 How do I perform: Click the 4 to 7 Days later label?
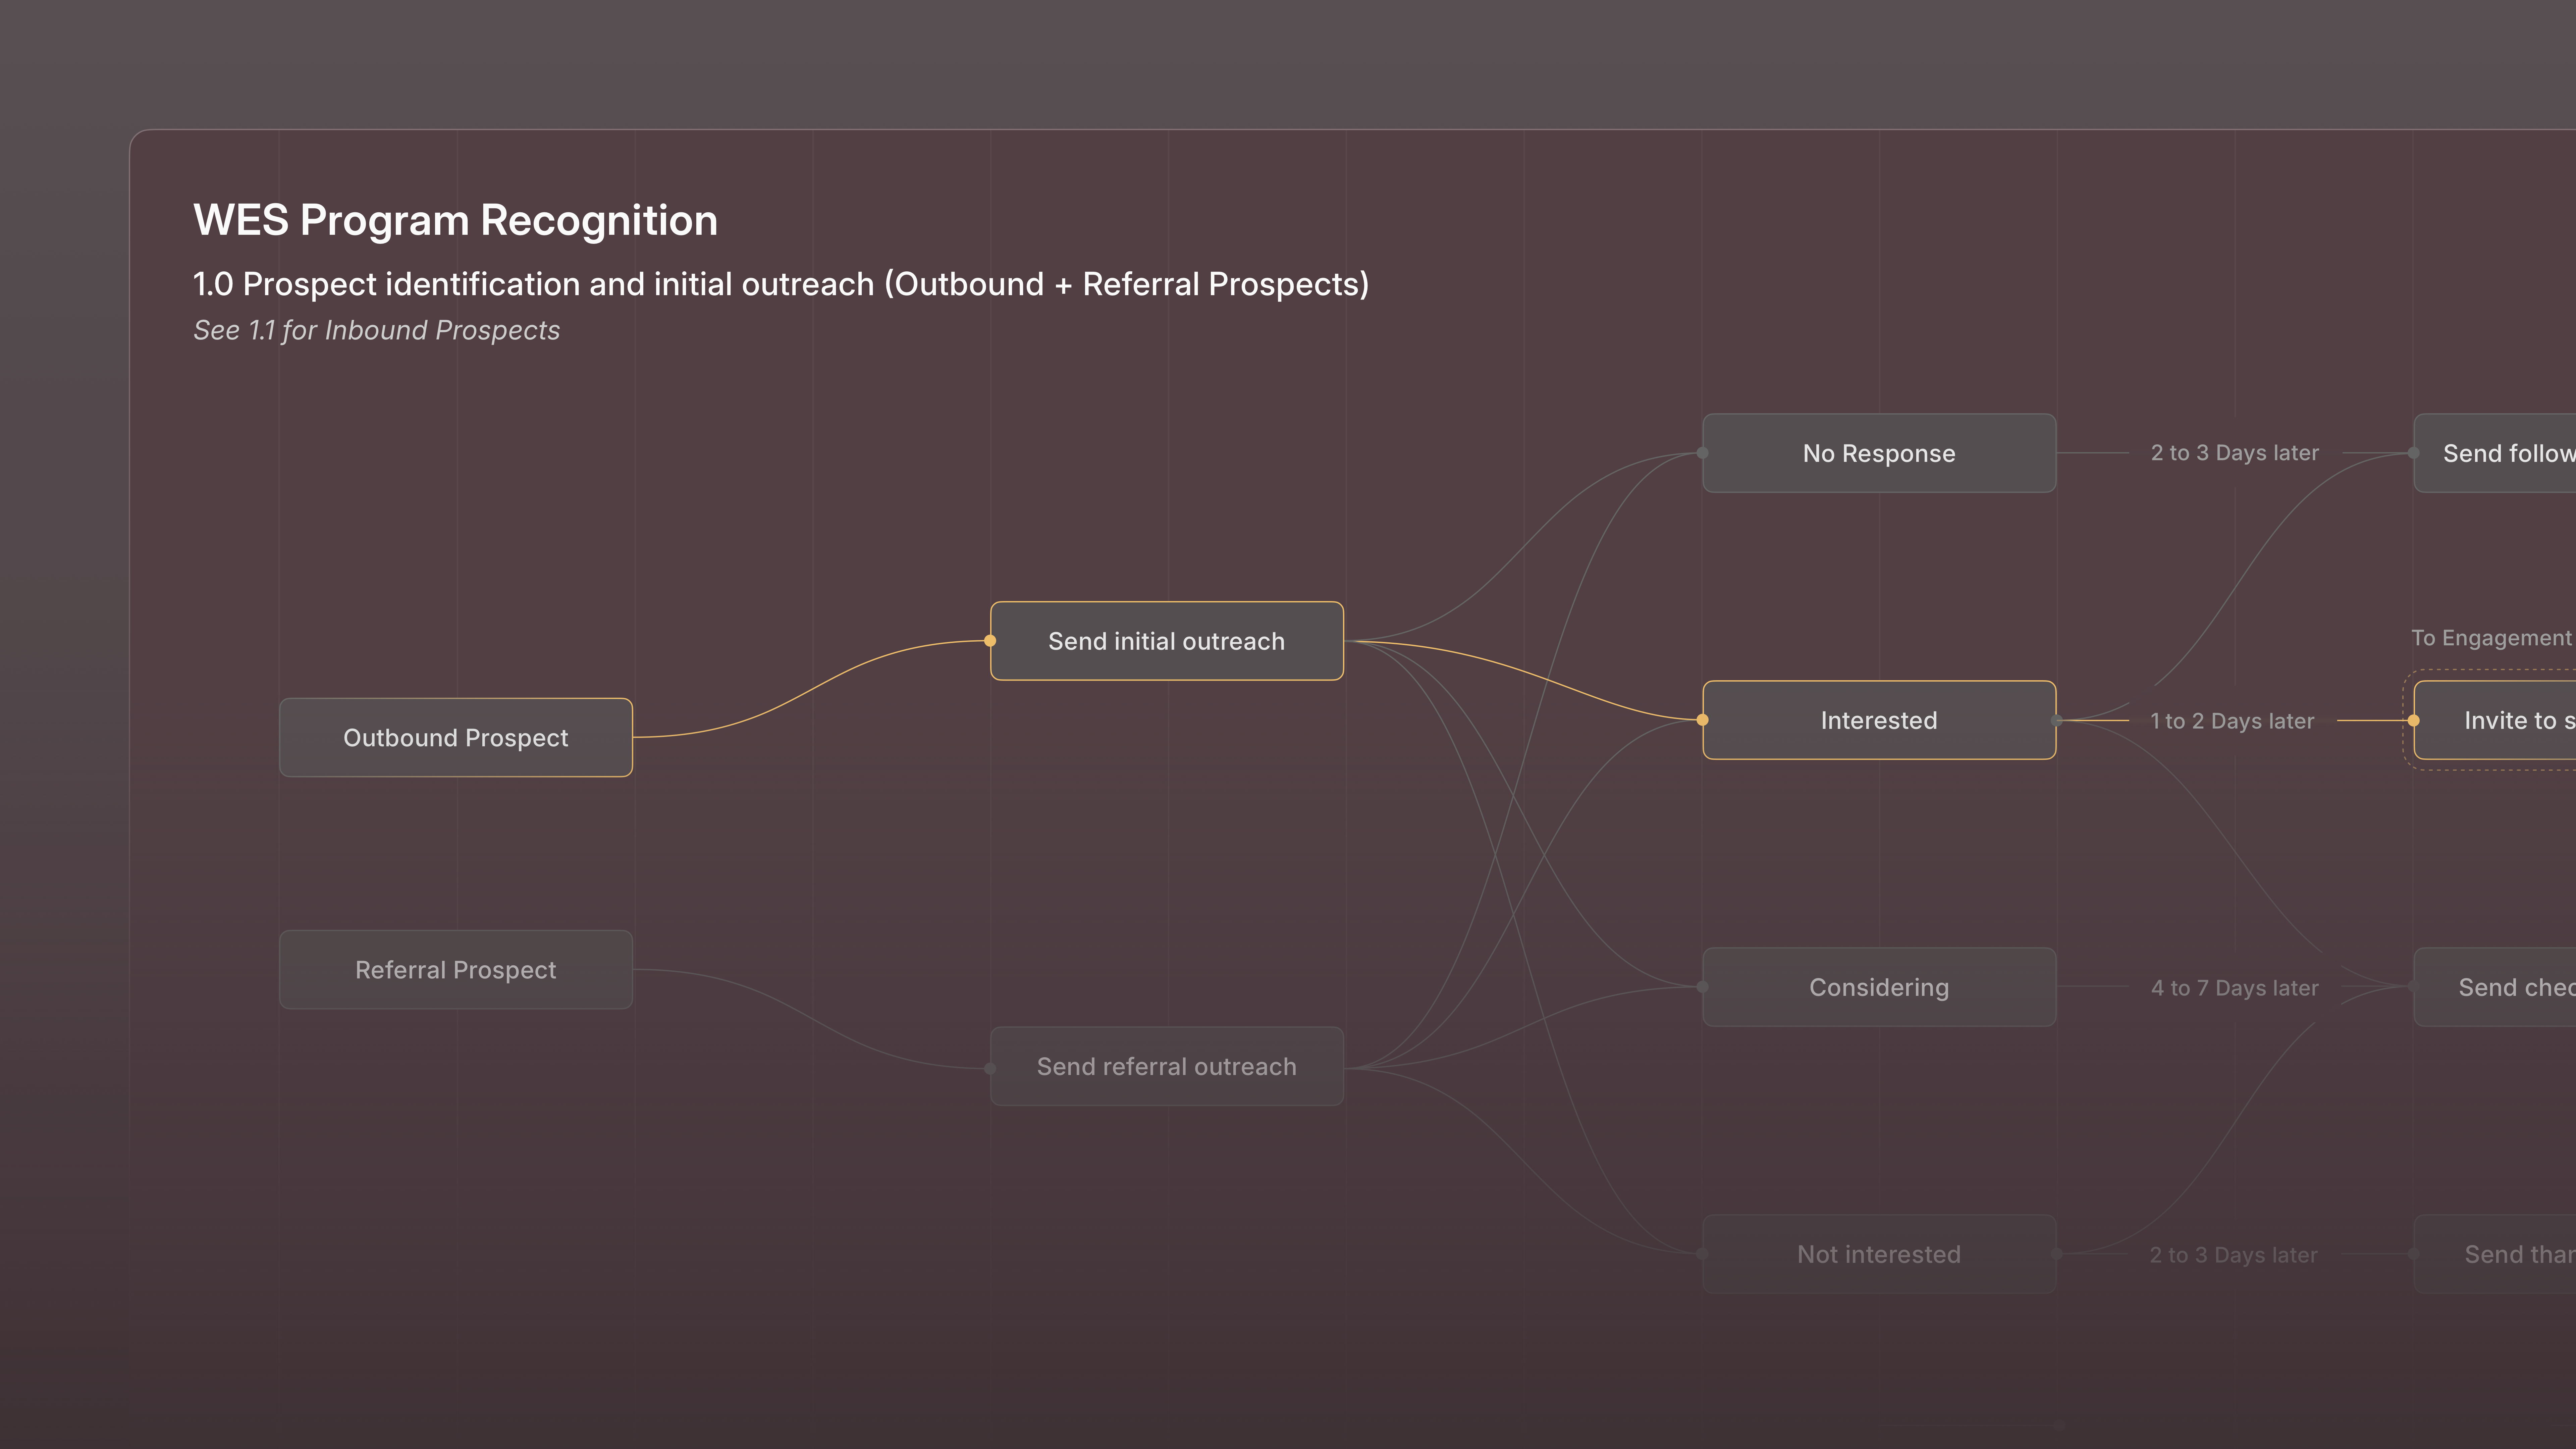pos(2235,988)
